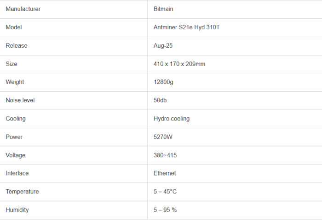Select the Aug-25 release value
This screenshot has width=322, height=220.
coord(163,46)
